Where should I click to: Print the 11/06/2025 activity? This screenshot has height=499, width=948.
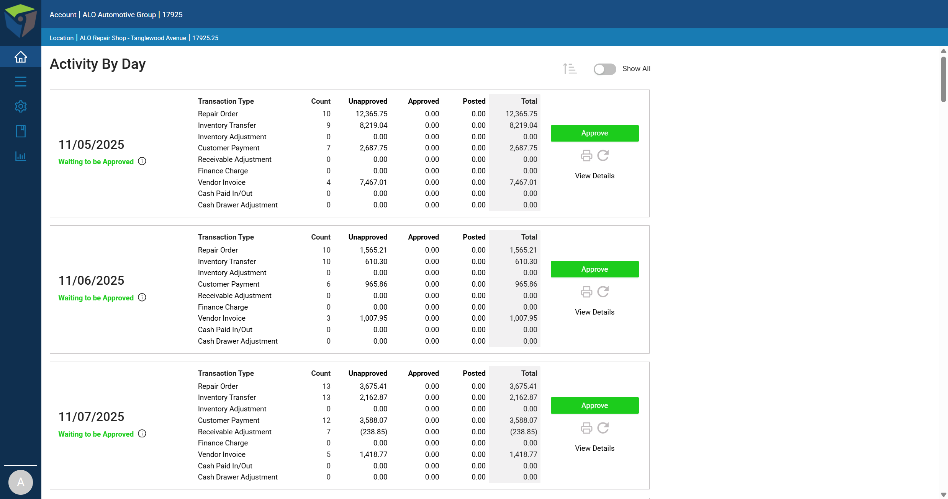[586, 292]
